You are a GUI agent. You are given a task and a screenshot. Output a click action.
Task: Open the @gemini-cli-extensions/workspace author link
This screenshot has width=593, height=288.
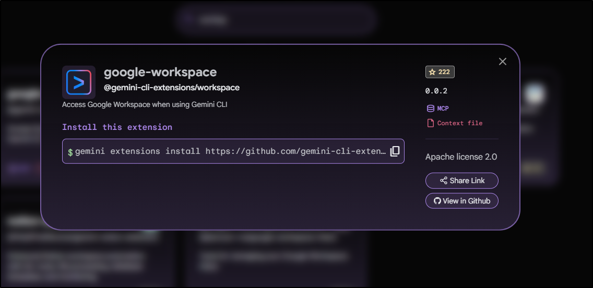point(172,88)
